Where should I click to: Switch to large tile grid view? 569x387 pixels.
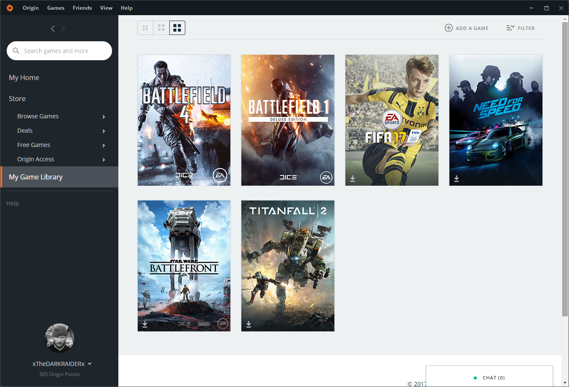coord(177,28)
